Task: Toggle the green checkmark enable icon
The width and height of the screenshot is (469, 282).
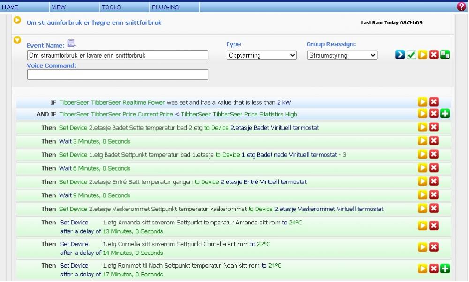Action: [x=410, y=55]
